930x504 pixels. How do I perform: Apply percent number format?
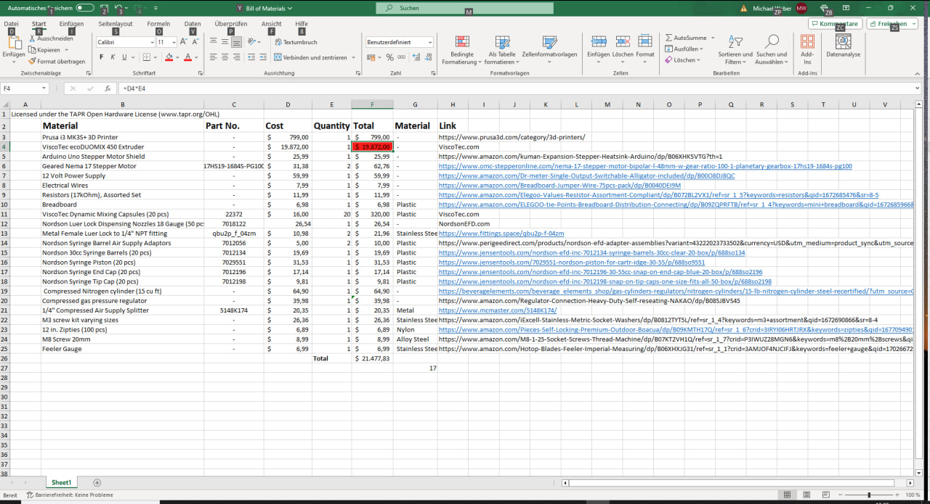(390, 57)
